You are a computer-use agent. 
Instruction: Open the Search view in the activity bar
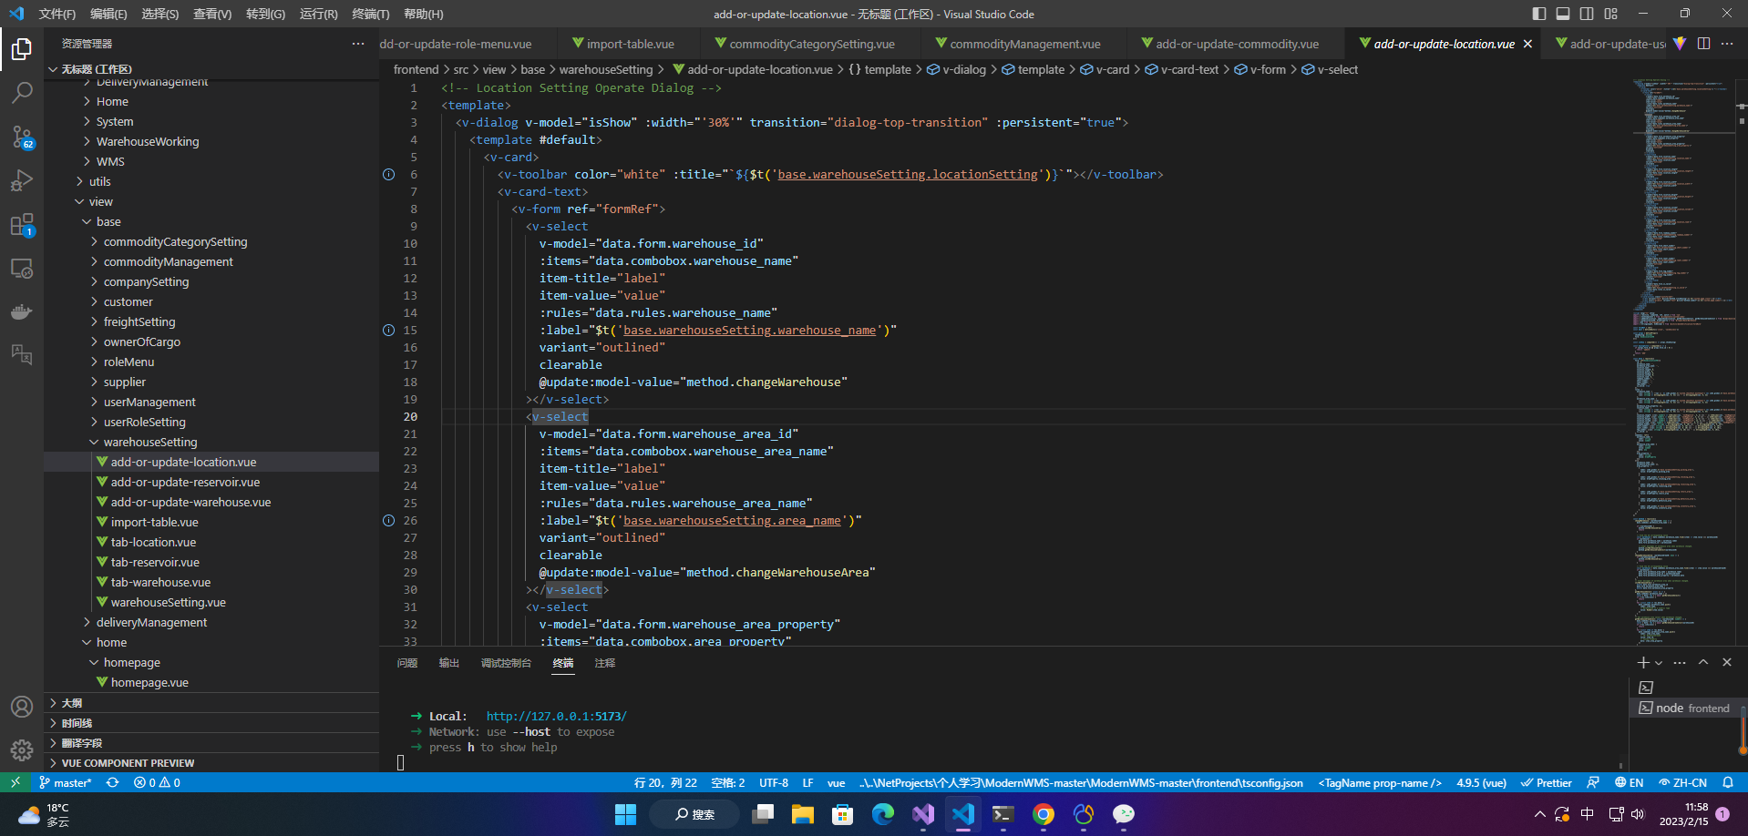[22, 92]
